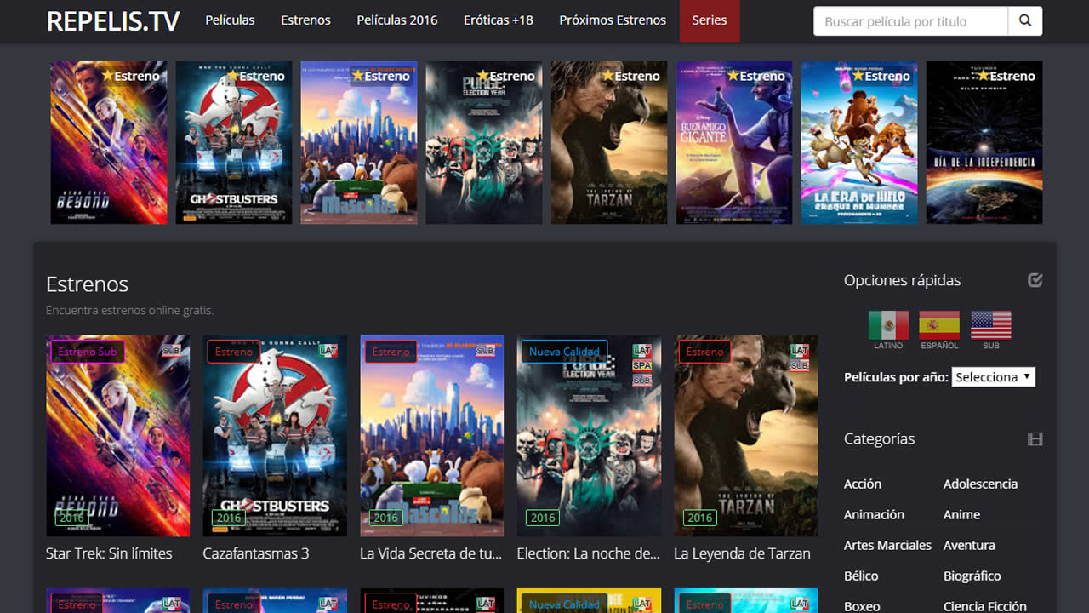This screenshot has width=1089, height=613.
Task: Open the Películas menu
Action: [230, 20]
